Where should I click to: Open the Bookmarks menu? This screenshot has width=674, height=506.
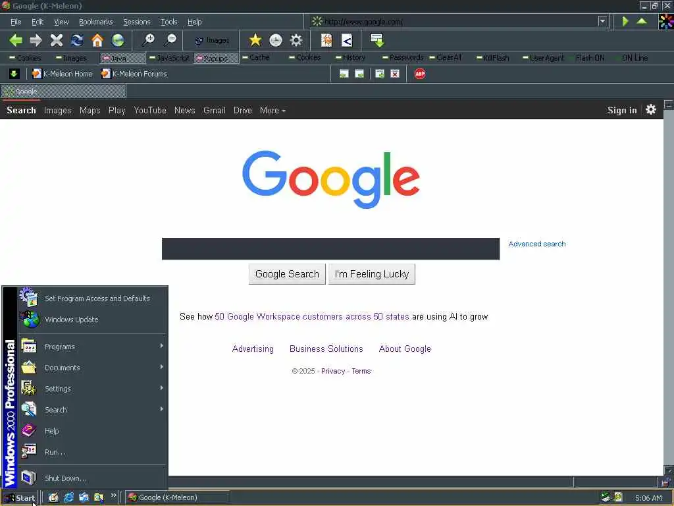click(96, 22)
